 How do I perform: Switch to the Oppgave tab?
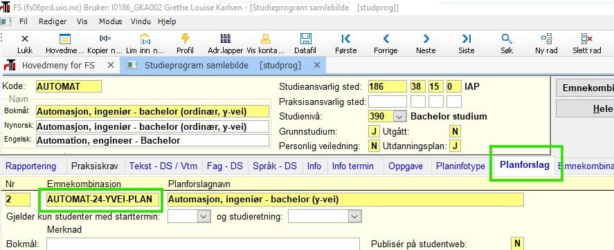tap(406, 166)
